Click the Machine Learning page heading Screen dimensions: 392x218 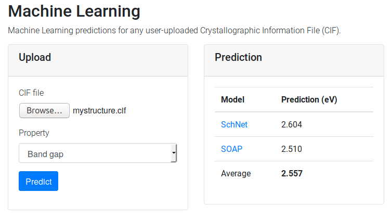74,11
